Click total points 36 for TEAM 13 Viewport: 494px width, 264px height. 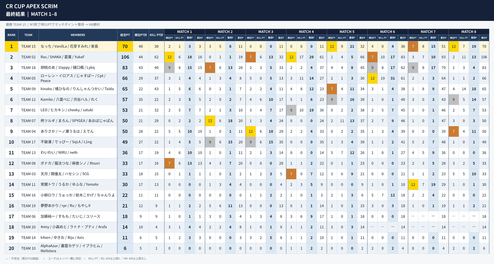(125, 153)
